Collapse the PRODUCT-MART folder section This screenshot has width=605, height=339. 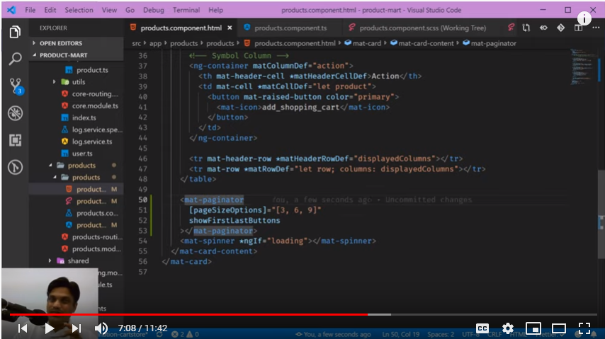click(62, 55)
